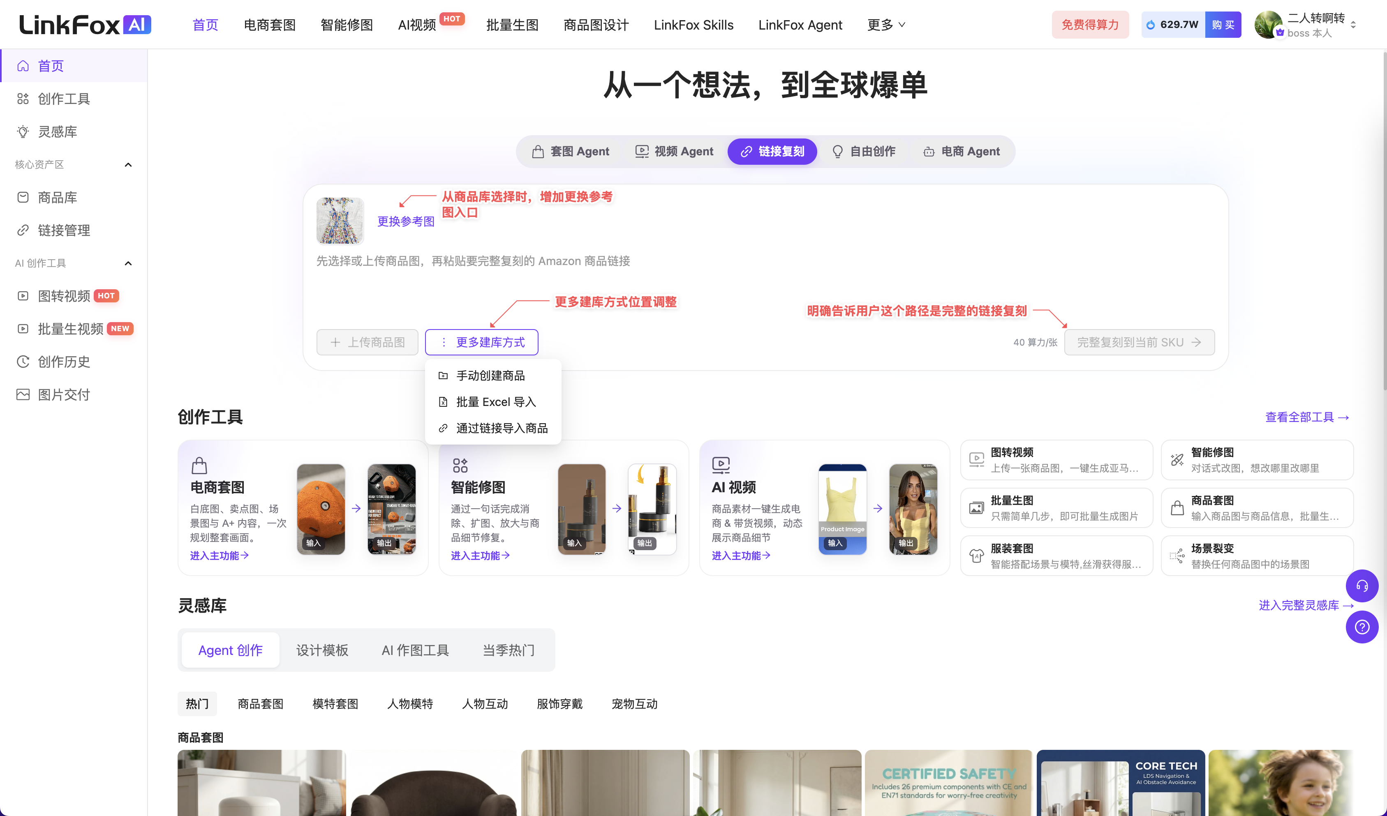Screen dimensions: 1387x816
Task: Toggle the 更多建库方式 dropdown button
Action: point(482,342)
